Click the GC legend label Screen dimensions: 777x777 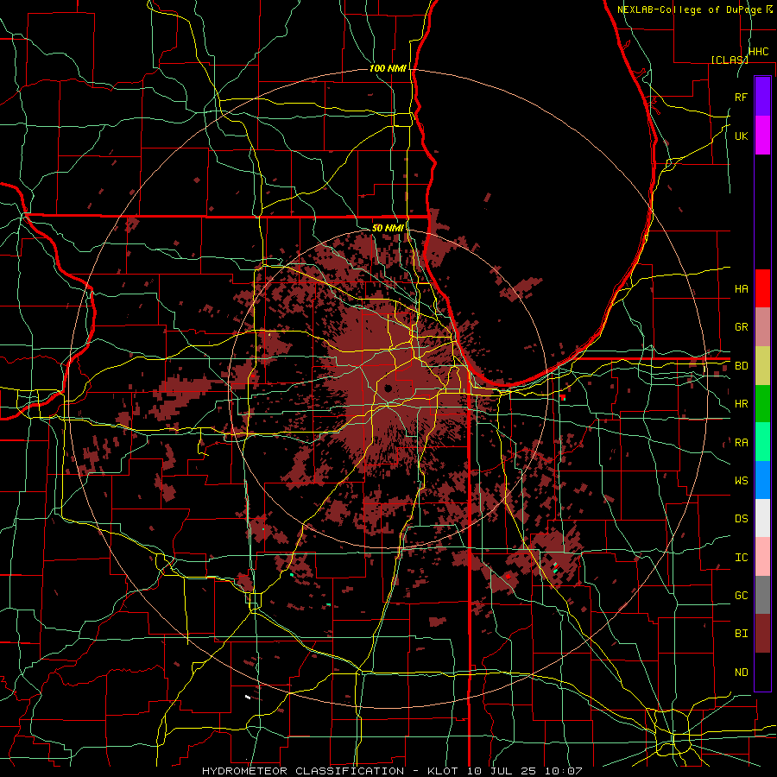coord(741,595)
